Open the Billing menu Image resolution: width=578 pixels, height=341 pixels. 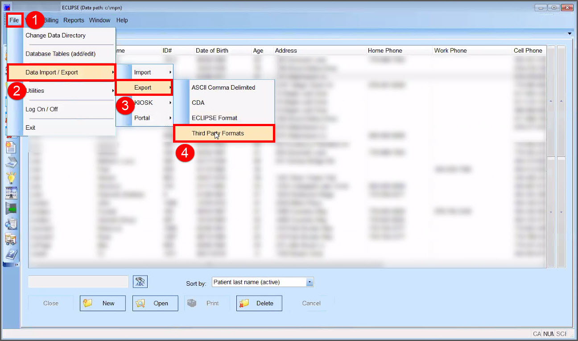[x=51, y=20]
